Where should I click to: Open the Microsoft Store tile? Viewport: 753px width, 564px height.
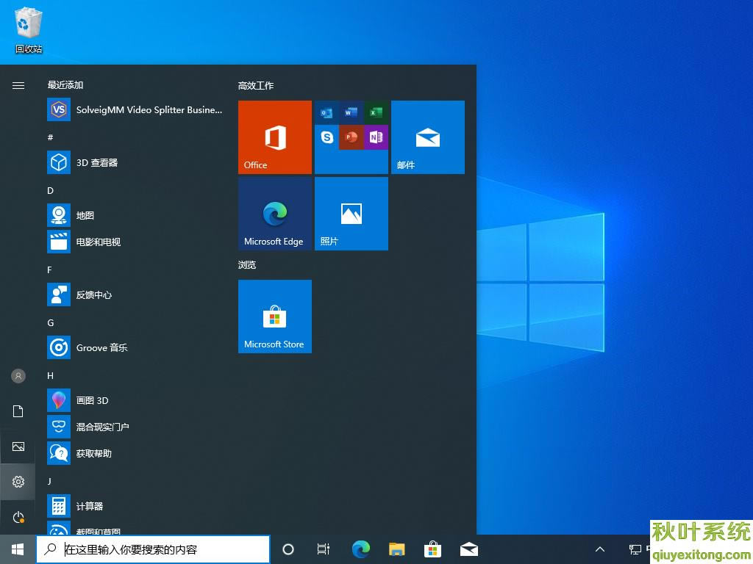point(275,317)
